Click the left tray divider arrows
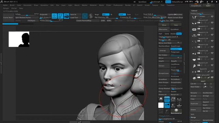 tap(1, 63)
